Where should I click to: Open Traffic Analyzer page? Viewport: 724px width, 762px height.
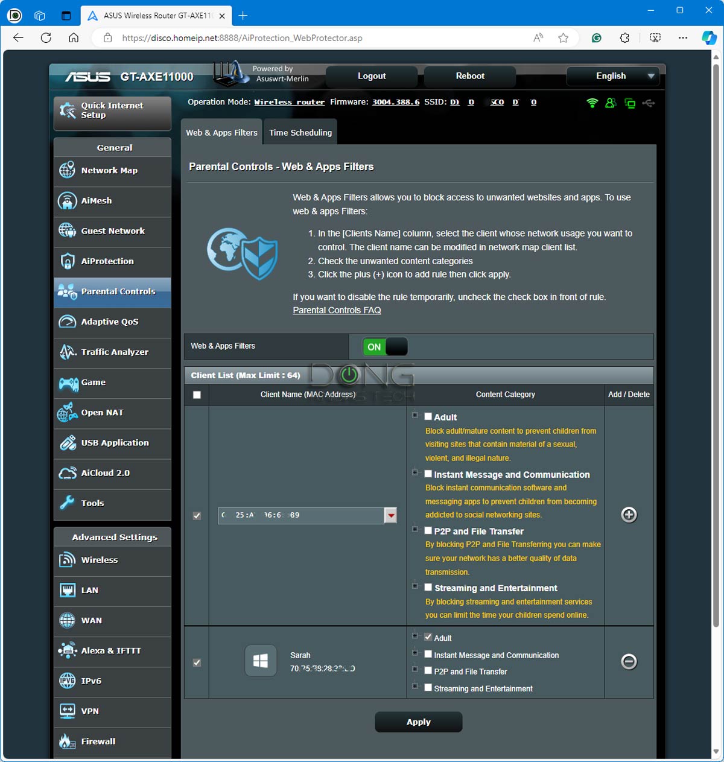click(112, 352)
